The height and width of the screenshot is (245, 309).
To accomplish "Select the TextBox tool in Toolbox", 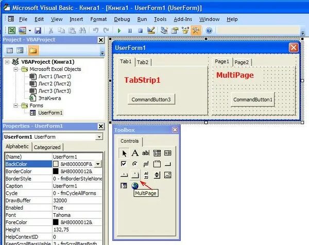I will coord(146,153).
